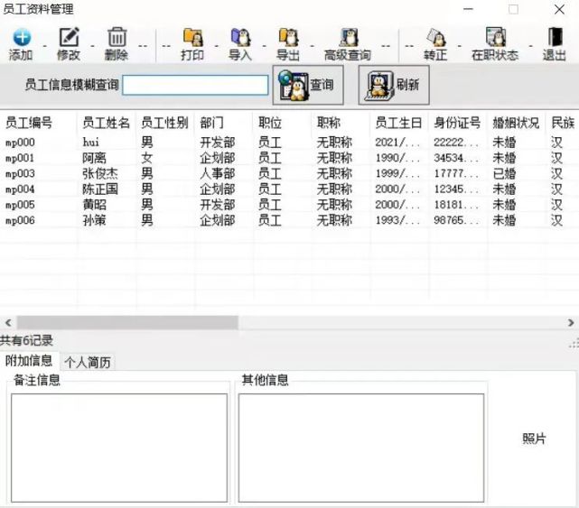The height and width of the screenshot is (508, 579).
Task: Select the 附加信息 tab
Action: pos(29,361)
